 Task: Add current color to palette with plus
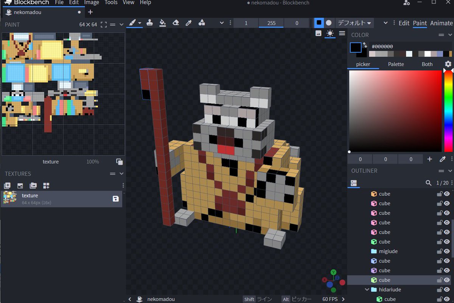429,159
